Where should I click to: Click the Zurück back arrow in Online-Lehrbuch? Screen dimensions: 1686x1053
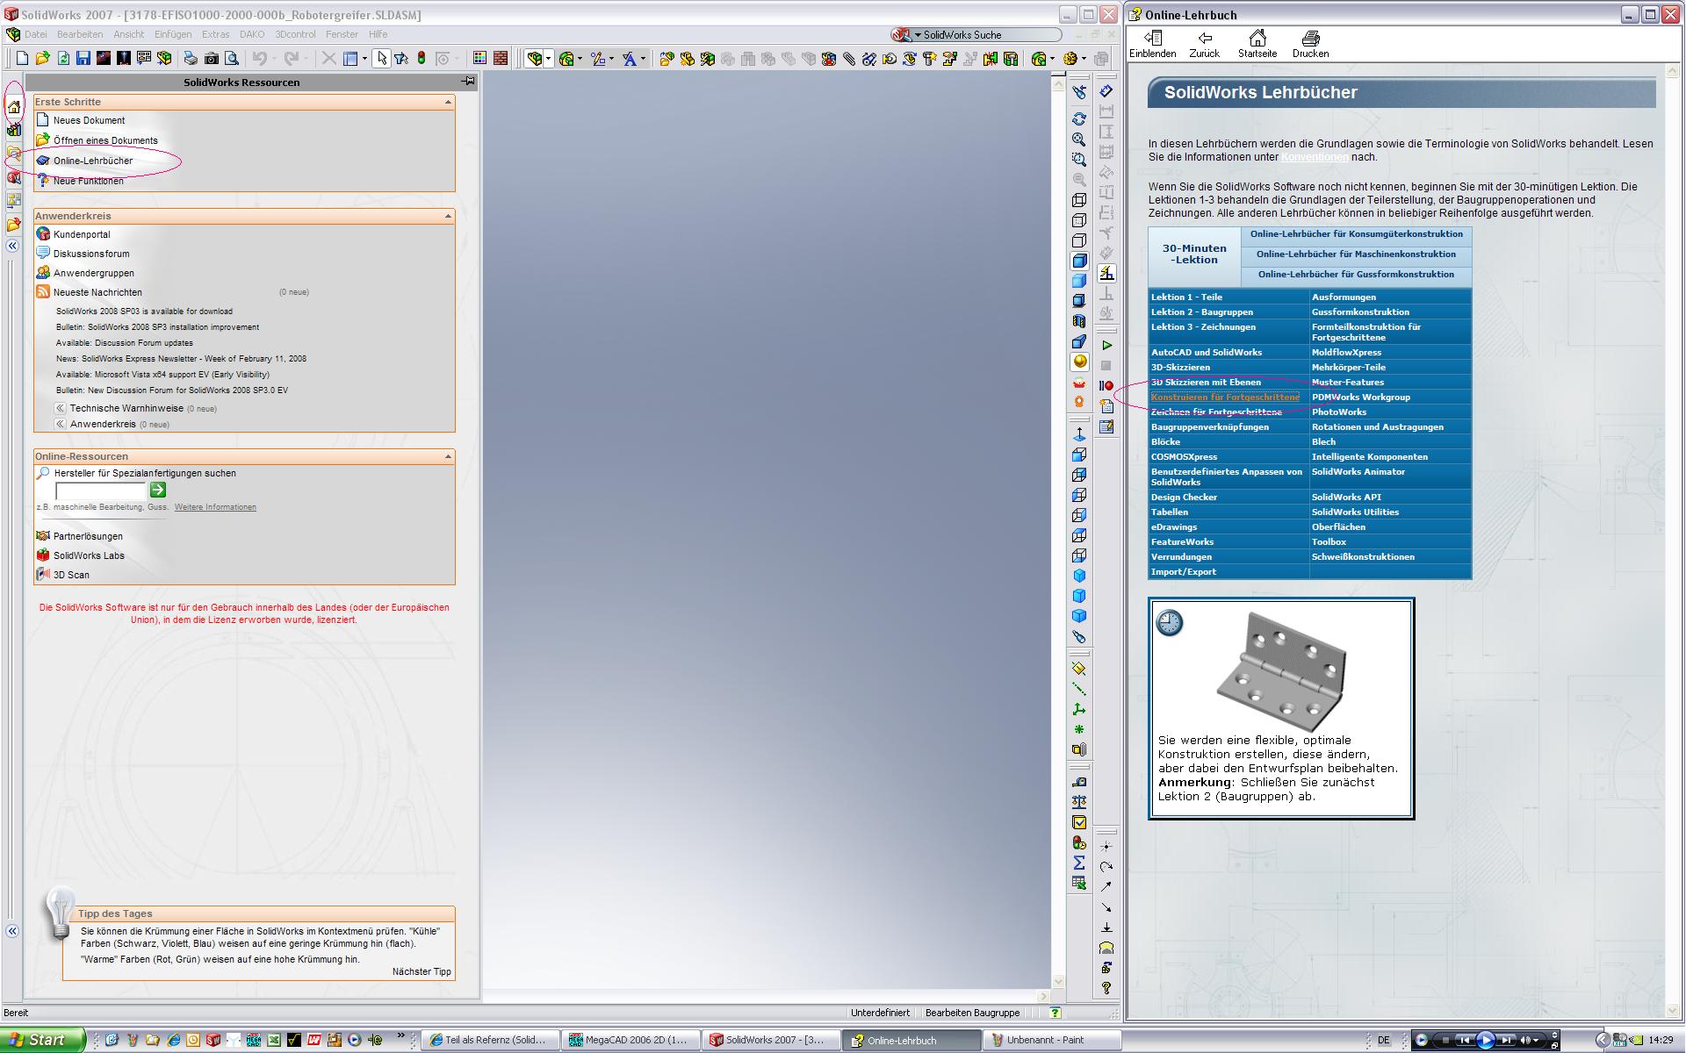[1205, 43]
